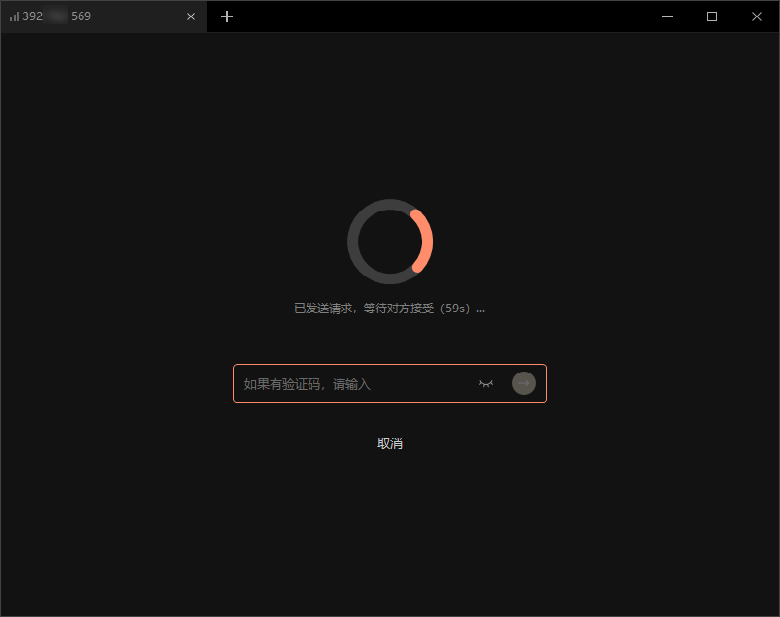Click the signal strength icon in the tab
Viewport: 780px width, 617px height.
15,16
